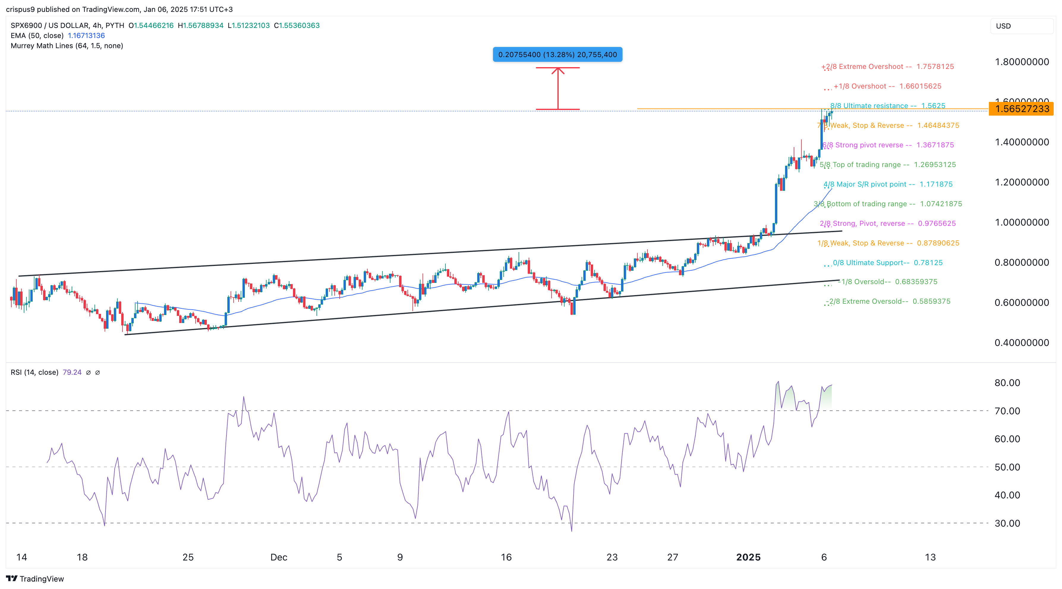Click the RSI axis value 40.00
The width and height of the screenshot is (1062, 589).
(x=1007, y=495)
